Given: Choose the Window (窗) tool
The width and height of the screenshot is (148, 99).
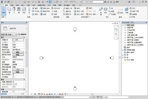Looking at the screenshot, I should (19, 10).
